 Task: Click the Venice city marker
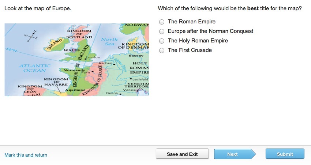137,91
